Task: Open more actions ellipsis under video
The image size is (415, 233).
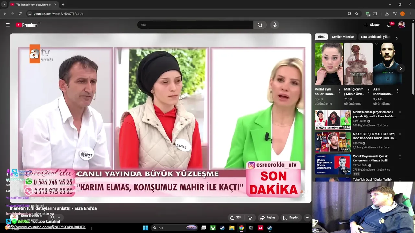Action: tap(307, 218)
